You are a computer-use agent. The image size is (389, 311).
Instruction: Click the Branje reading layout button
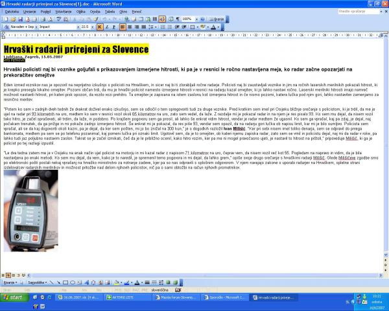coord(216,19)
